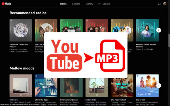Viewport: 170px width, 106px height.
Task: Open the Mellow Indie cover
Action: click(97, 88)
